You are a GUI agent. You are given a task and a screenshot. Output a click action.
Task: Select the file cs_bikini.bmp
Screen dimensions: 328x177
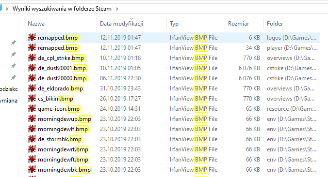click(56, 99)
